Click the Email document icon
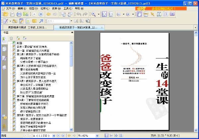This screenshot has height=139, width=199. (26, 14)
